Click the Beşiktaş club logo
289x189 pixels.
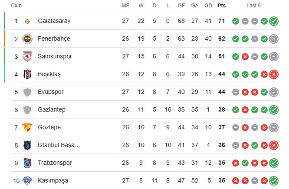[x=27, y=74]
